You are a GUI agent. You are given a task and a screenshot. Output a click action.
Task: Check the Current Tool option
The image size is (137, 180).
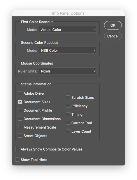(68, 123)
